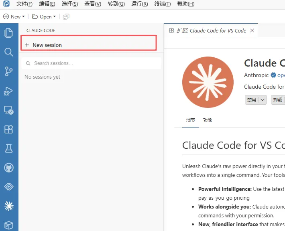Click the diamond-shaped icon in activity bar

(8, 187)
